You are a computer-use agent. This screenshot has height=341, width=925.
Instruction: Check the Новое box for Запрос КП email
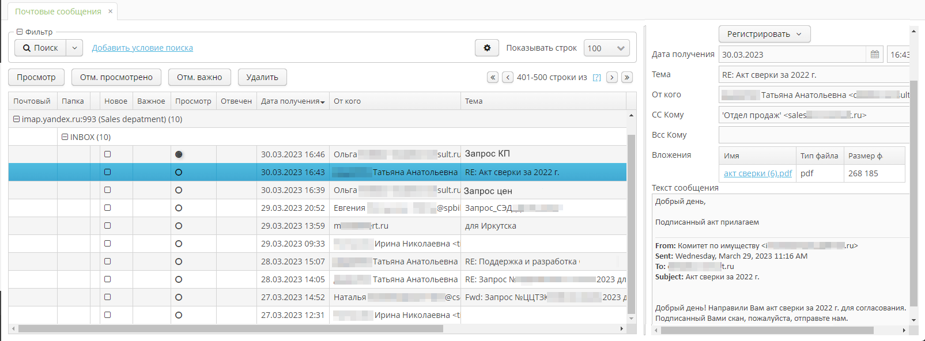[x=108, y=154]
